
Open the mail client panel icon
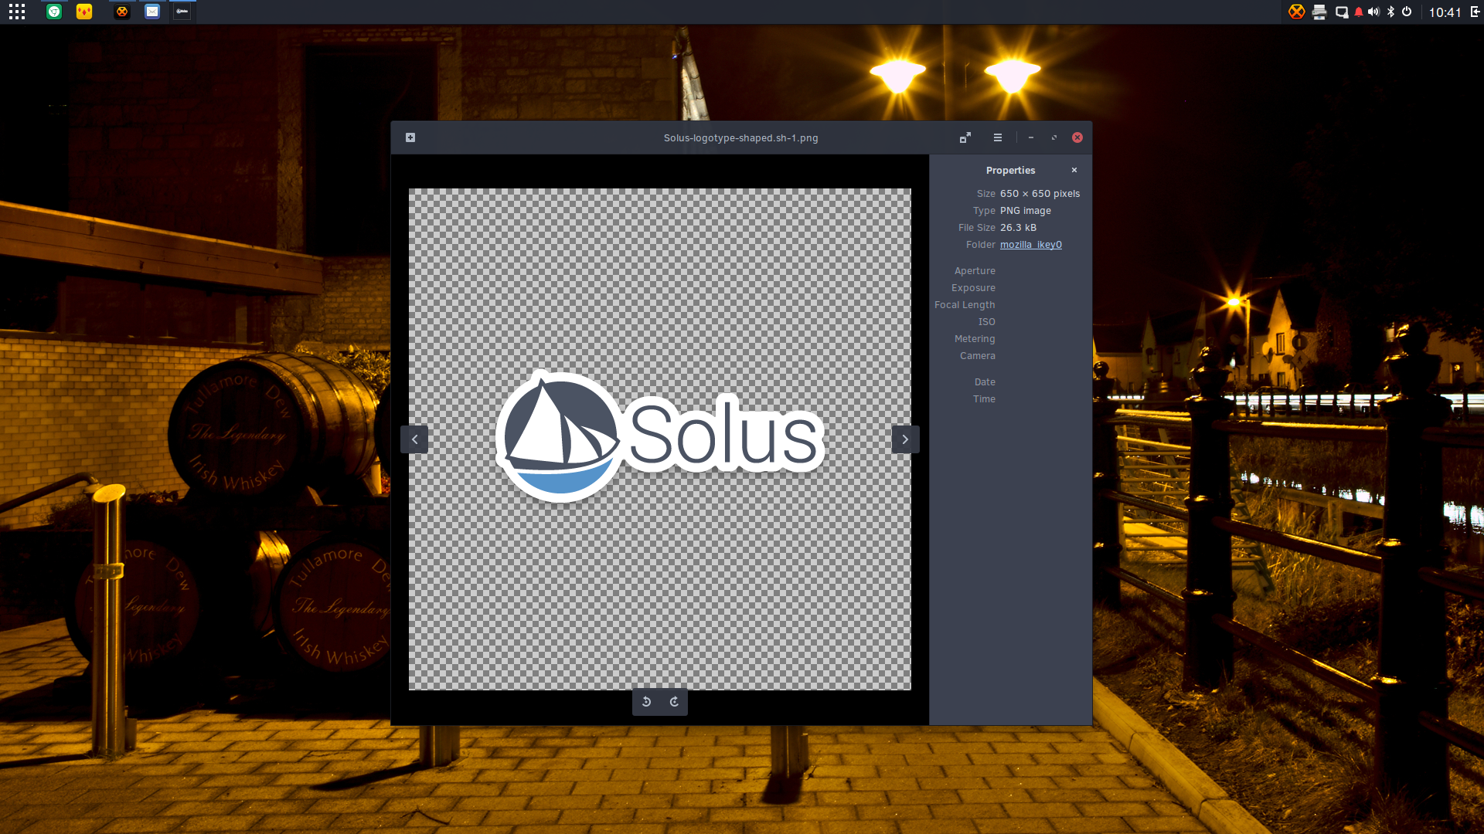click(x=152, y=12)
